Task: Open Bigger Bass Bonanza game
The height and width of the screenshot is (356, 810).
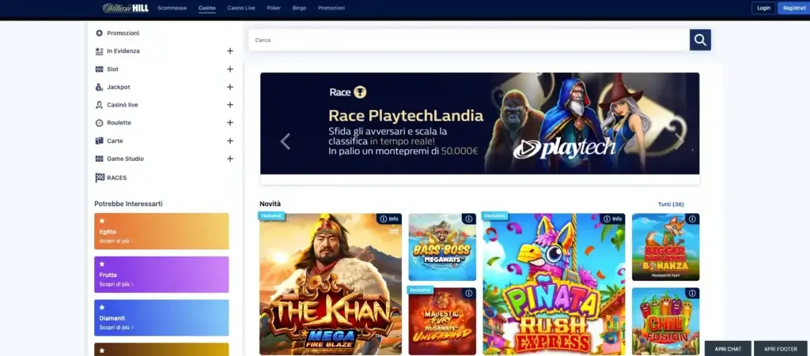Action: click(665, 247)
